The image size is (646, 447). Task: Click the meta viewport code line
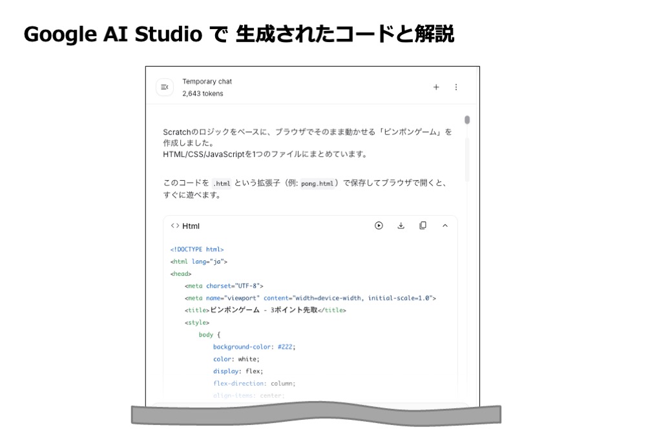310,298
